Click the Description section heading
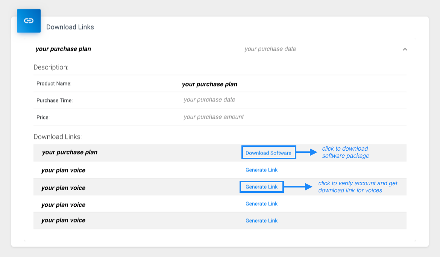This screenshot has height=257, width=440. [x=51, y=67]
